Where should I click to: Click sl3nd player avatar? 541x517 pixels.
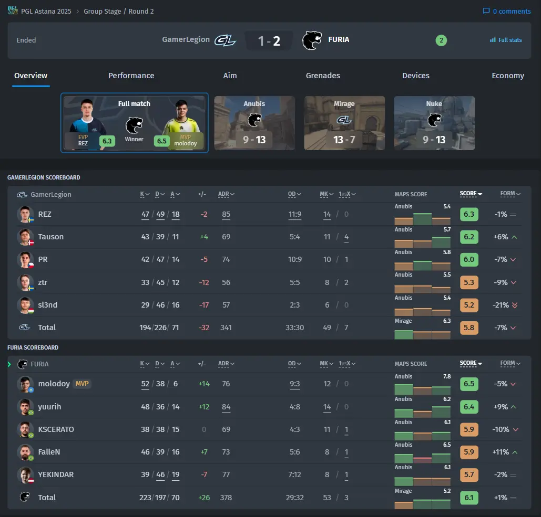tap(25, 305)
